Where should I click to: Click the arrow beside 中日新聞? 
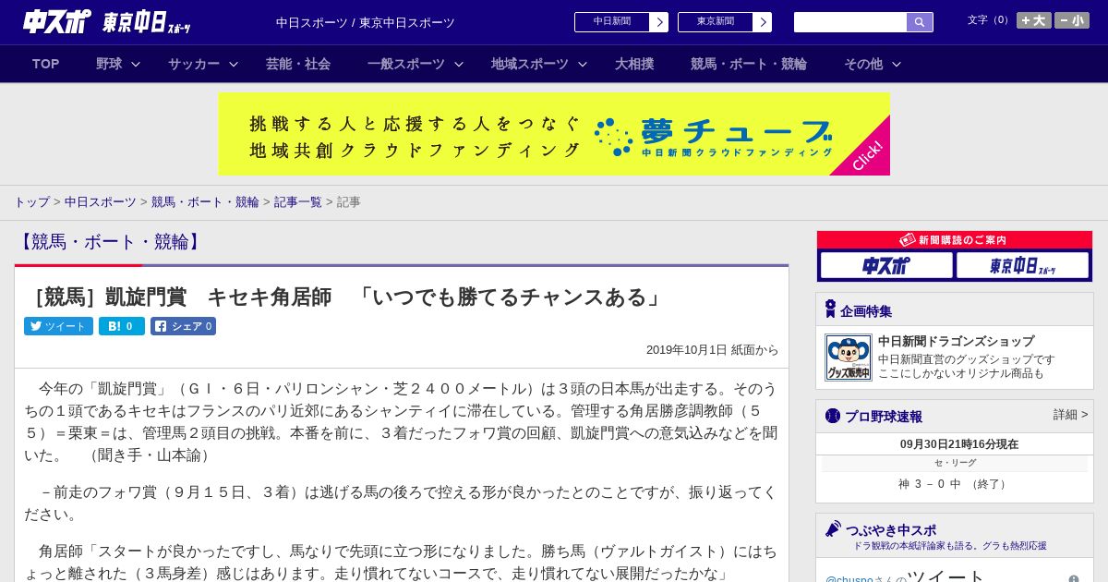pyautogui.click(x=659, y=22)
